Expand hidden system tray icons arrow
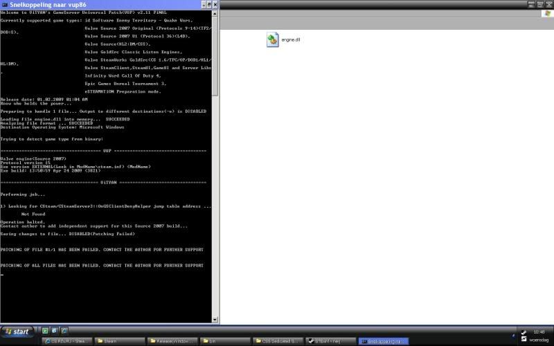The image size is (554, 346). tap(513, 336)
